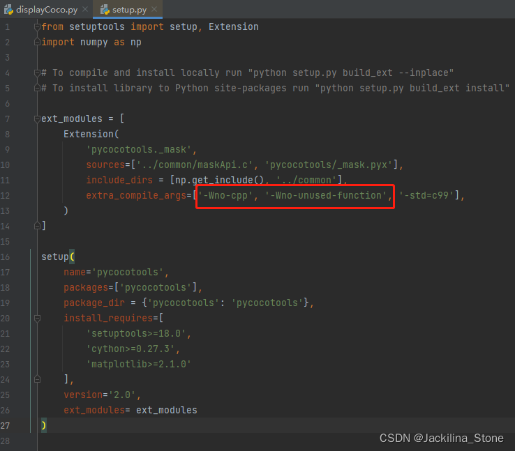The width and height of the screenshot is (515, 451).
Task: Click line number 16 in the gutter
Action: click(6, 257)
